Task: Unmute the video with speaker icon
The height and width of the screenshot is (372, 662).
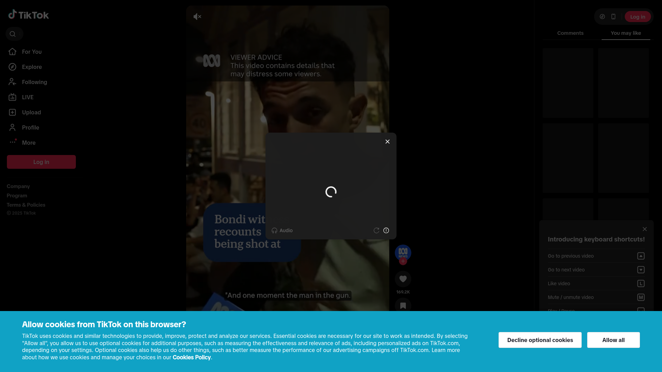Action: (x=197, y=17)
